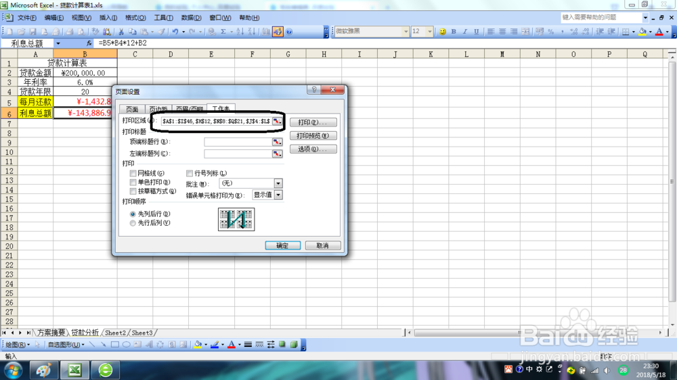Click the Copy toolbar icon
The image size is (677, 380).
[133, 32]
